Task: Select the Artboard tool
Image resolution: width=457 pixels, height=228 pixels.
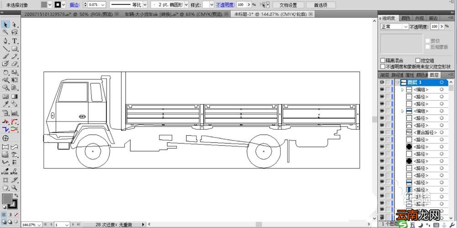Action: click(x=5, y=180)
